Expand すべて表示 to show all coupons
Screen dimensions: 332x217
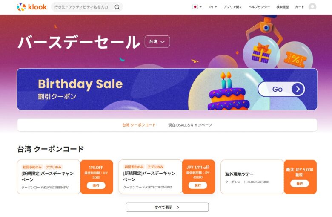167,207
